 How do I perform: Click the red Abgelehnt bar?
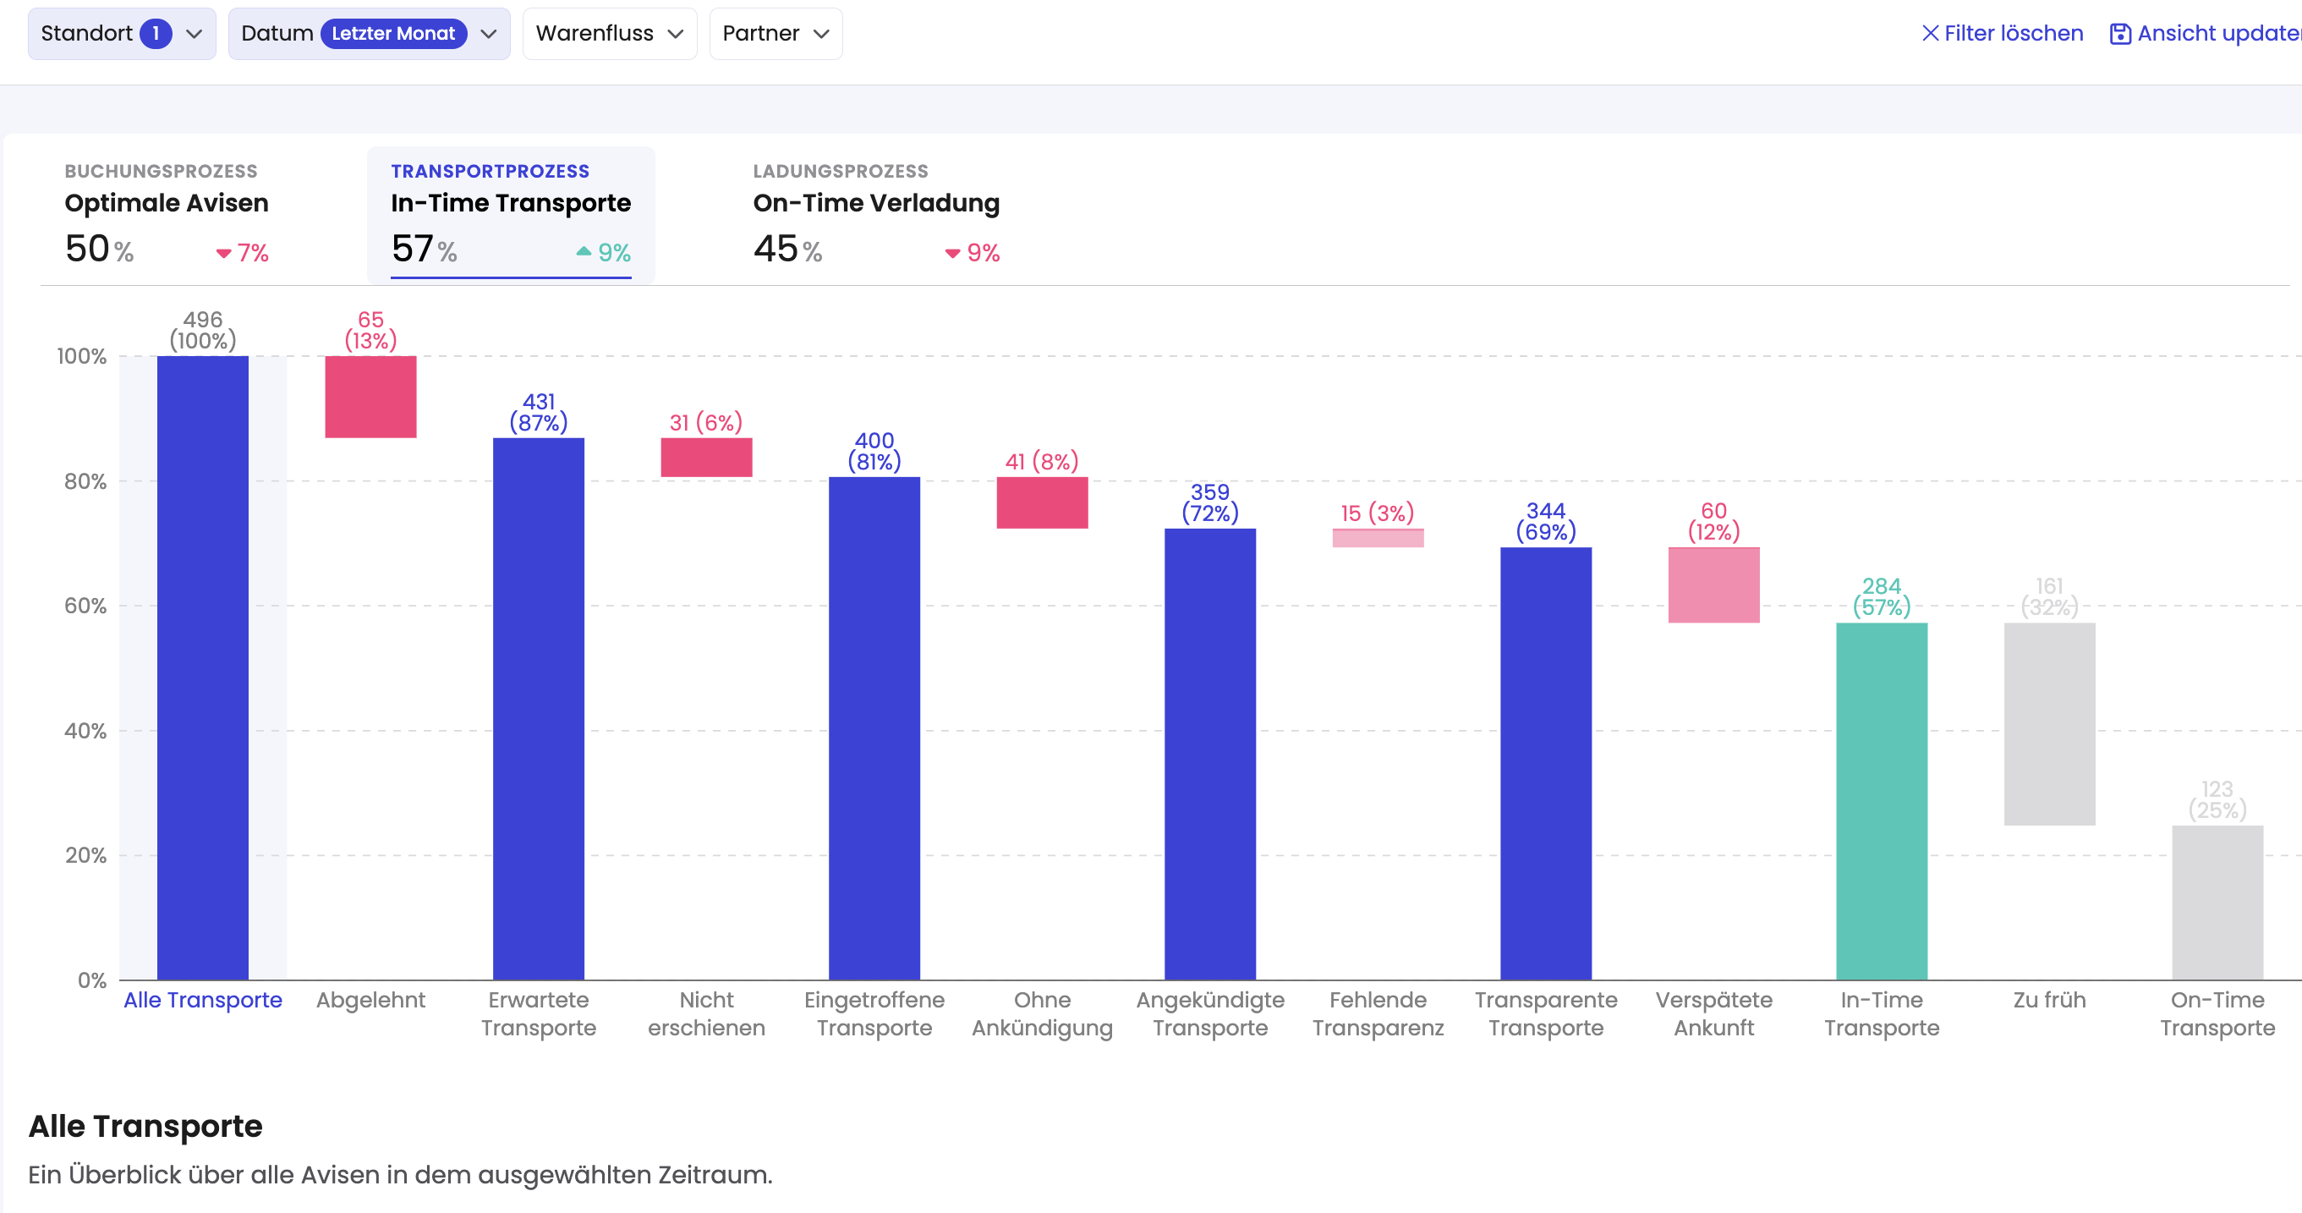click(x=370, y=397)
